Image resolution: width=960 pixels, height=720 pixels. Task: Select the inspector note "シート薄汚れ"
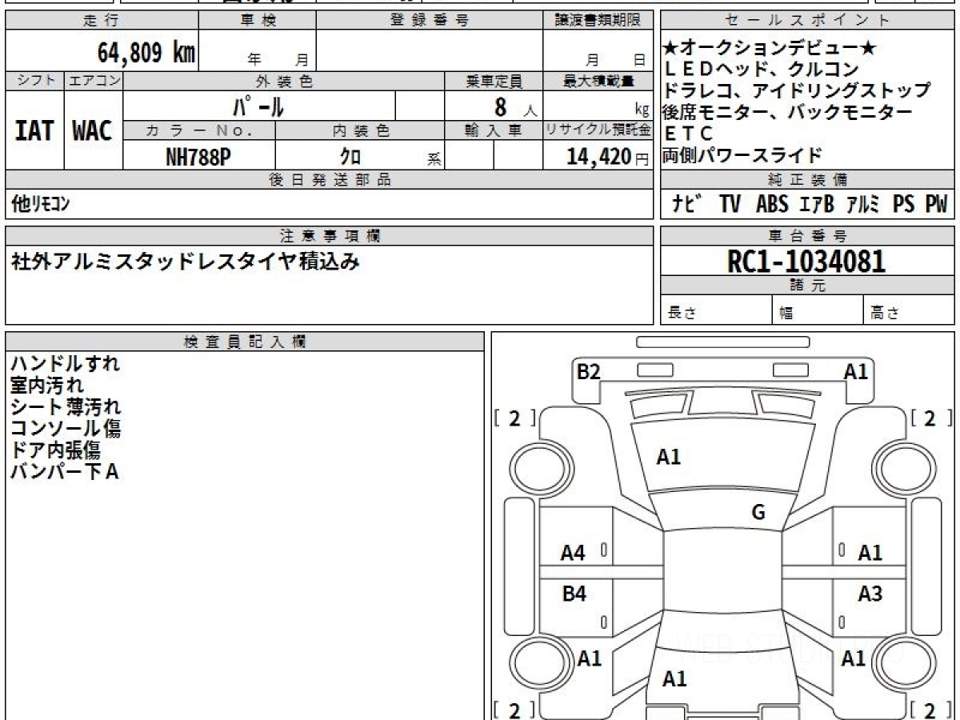pos(65,406)
